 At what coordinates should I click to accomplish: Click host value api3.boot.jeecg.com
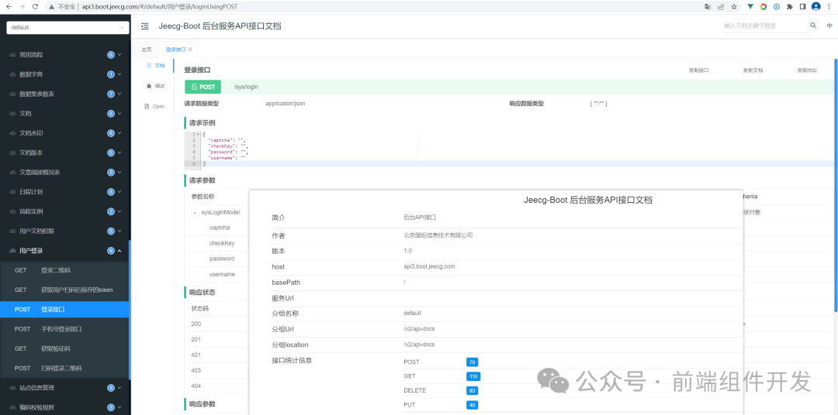[429, 266]
